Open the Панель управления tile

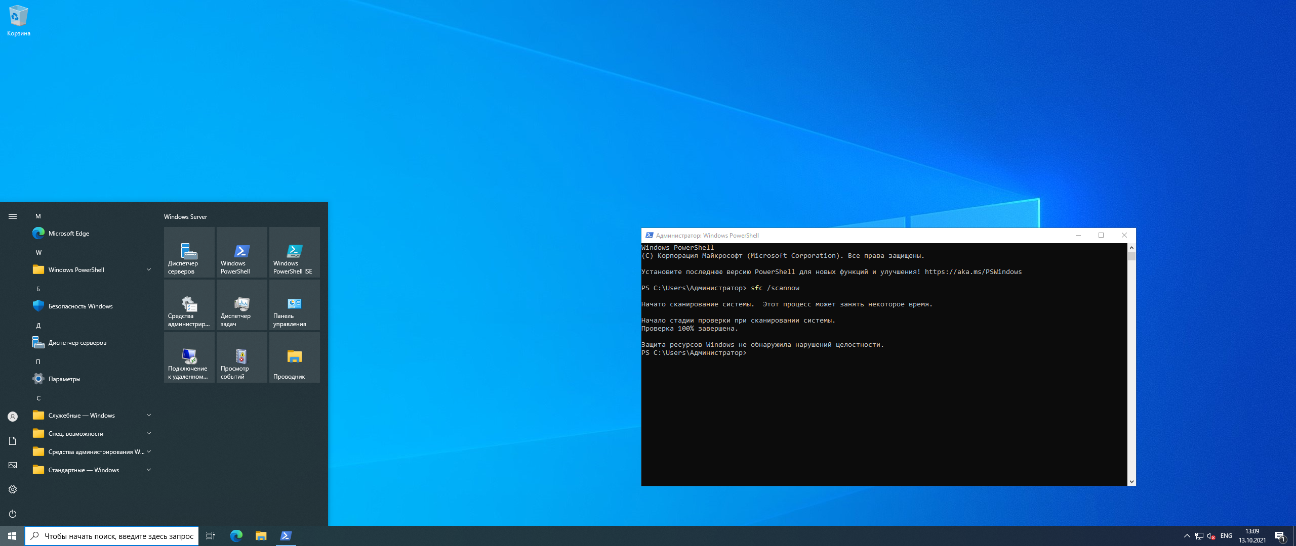(x=295, y=305)
